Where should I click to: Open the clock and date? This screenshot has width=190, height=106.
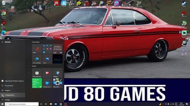(181, 104)
